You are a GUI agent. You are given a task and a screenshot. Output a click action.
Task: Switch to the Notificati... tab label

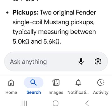(x=78, y=92)
